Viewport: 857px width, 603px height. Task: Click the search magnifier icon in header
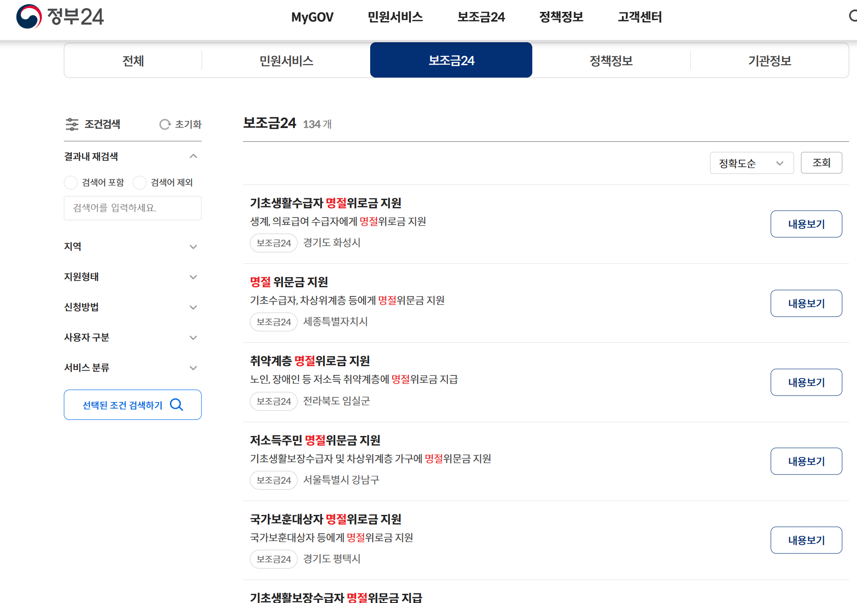click(x=853, y=17)
